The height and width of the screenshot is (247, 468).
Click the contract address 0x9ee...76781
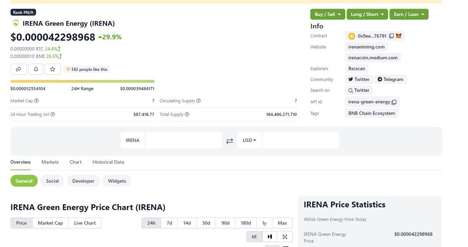(x=372, y=36)
